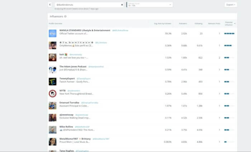Open the la_bonitasv spaced-letter name link
Image resolution: width=251 pixels, height=152 pixels.
[76, 42]
